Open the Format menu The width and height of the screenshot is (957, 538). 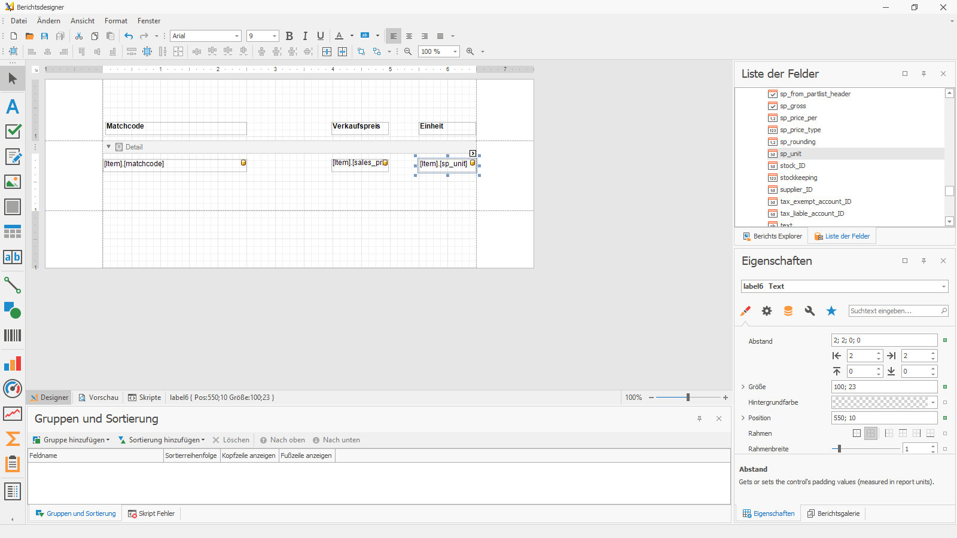click(116, 21)
